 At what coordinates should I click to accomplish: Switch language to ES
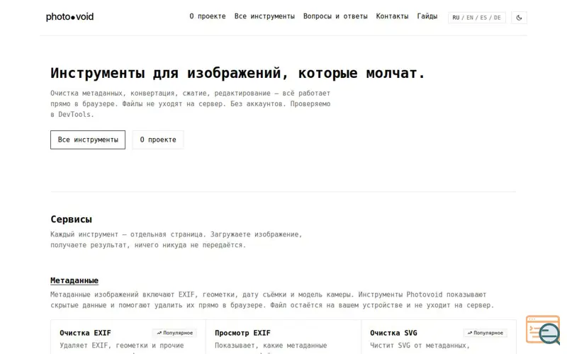click(483, 18)
